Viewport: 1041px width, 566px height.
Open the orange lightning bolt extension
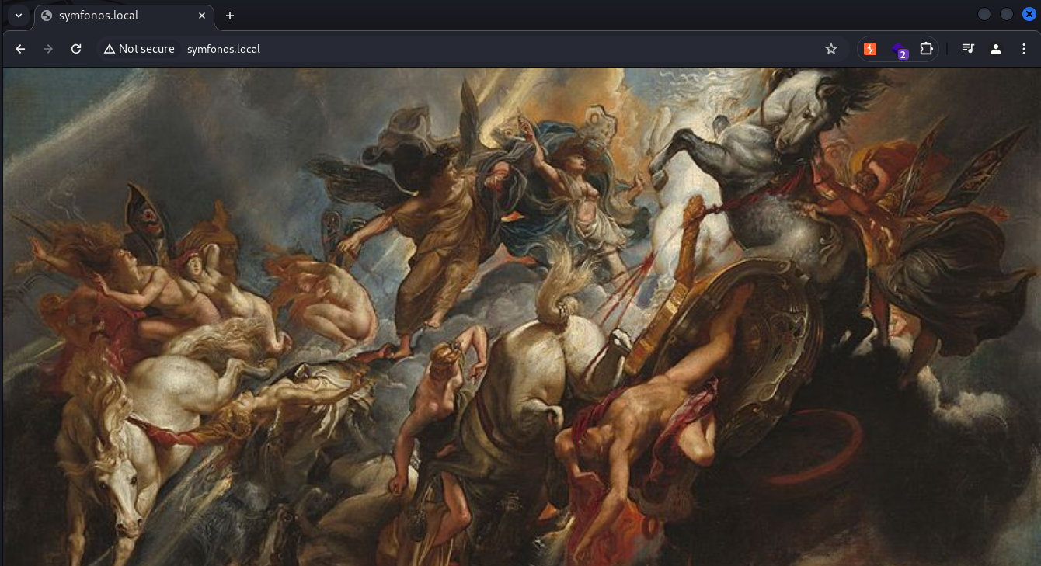pos(870,49)
